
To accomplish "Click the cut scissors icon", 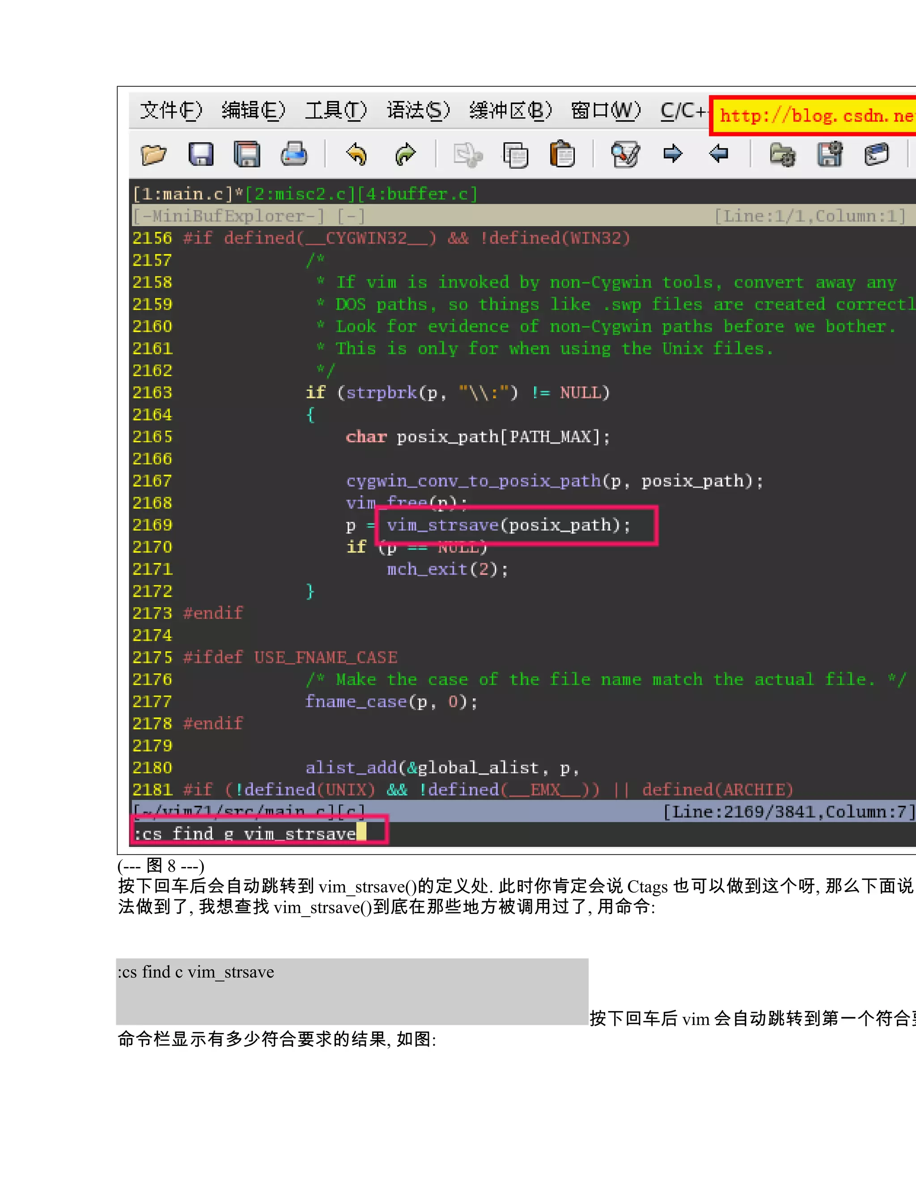I will coord(468,155).
